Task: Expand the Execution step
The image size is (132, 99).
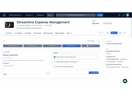Action: [91, 46]
